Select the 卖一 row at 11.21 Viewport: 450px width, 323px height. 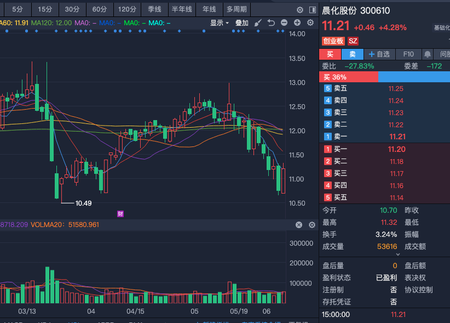384,137
